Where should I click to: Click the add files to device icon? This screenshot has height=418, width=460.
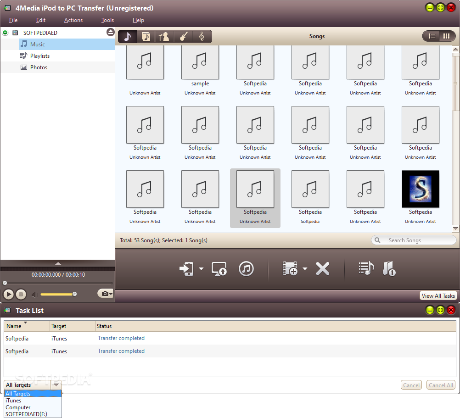tap(290, 269)
